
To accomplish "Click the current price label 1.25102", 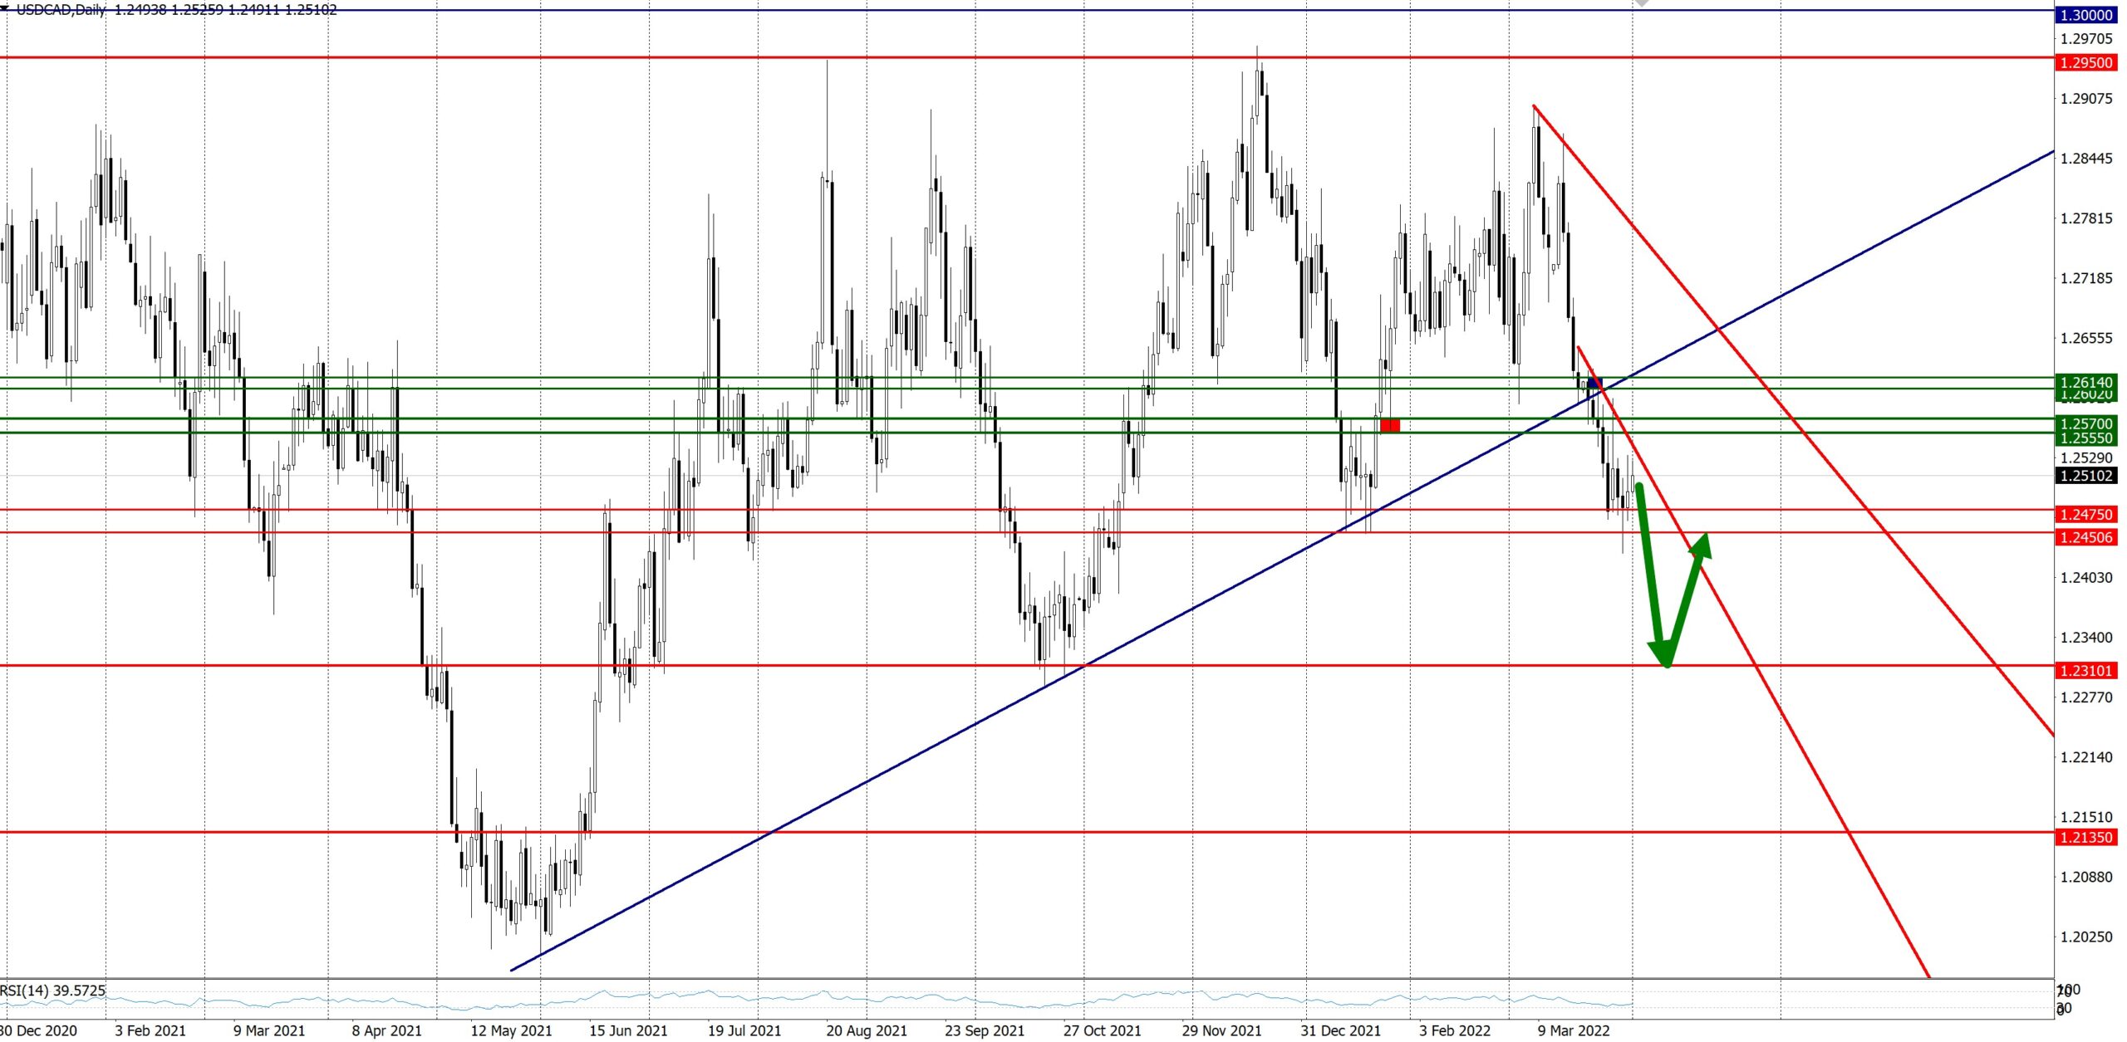I will [2087, 476].
